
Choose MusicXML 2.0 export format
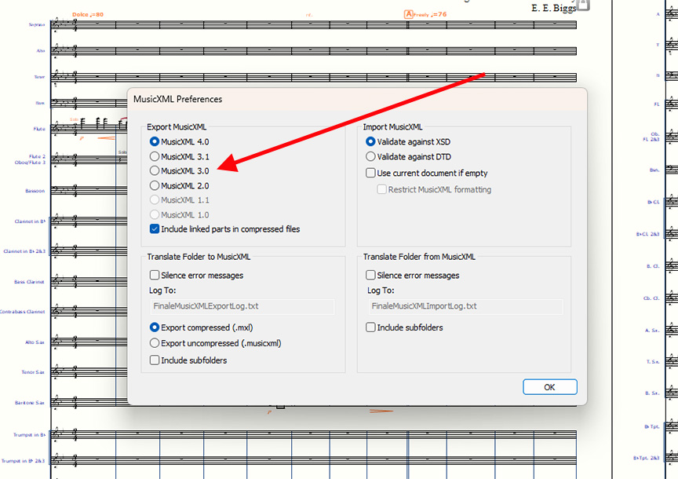click(155, 186)
